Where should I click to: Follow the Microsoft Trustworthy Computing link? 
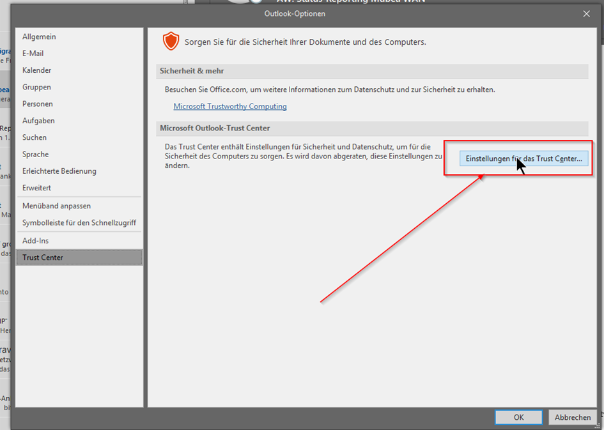pyautogui.click(x=230, y=106)
